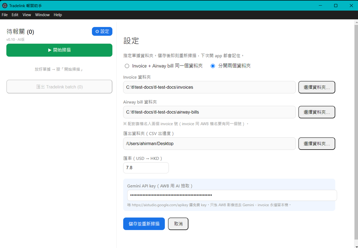Open the Help menu
Screen dimensions: 358x248
(x=58, y=15)
